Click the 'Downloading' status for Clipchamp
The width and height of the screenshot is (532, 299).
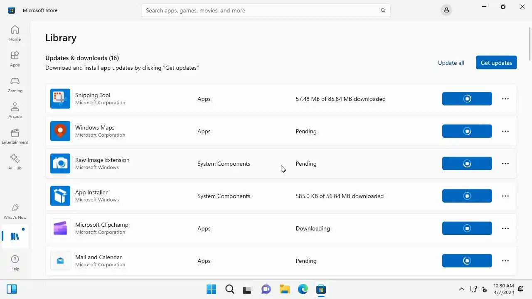coord(313,228)
